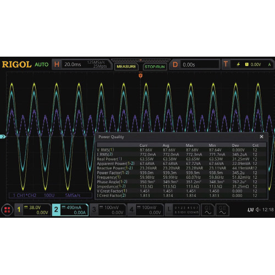This screenshot has height=275, width=275.
Task: Click the current value 772.0mA
Action: (x=148, y=155)
